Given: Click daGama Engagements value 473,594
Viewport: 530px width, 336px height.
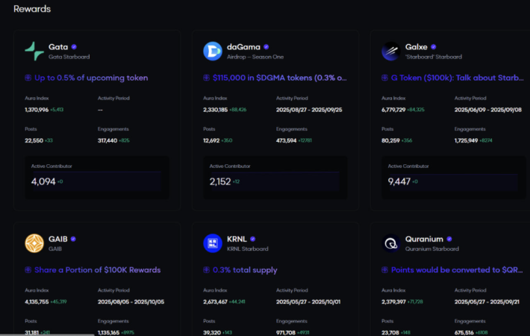Looking at the screenshot, I should pyautogui.click(x=287, y=140).
